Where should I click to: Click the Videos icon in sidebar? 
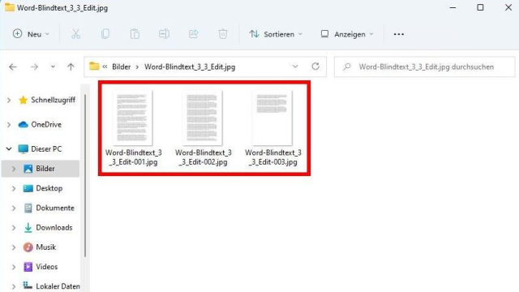[28, 267]
